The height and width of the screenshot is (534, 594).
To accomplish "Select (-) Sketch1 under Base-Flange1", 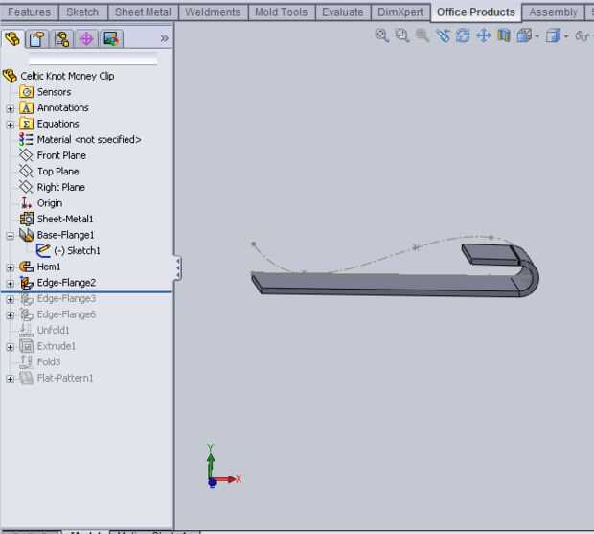I will click(77, 251).
